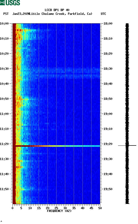
Task: Click the '18:30' UTC time label
Action: pos(108,69)
